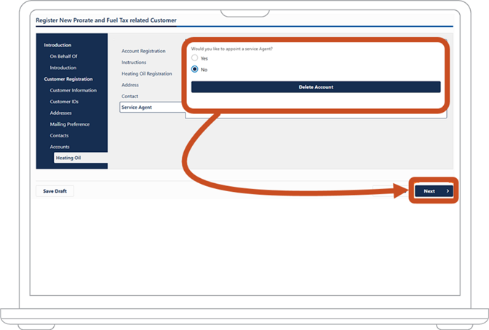Go to Contacts in sidebar
The width and height of the screenshot is (489, 330).
(x=59, y=135)
